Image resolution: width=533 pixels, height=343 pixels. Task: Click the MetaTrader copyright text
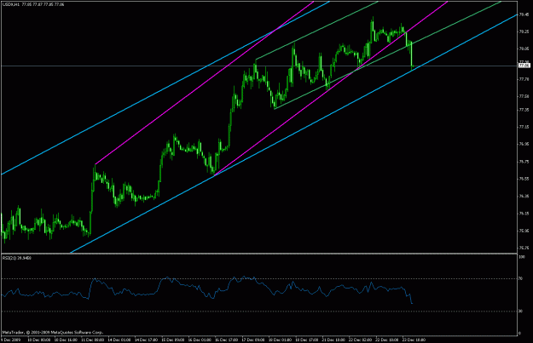tap(53, 333)
